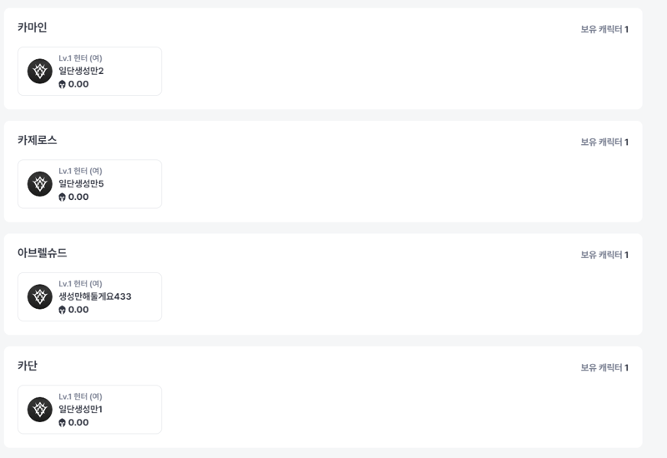Open character name 일단생성만1
This screenshot has height=458, width=667.
pos(80,409)
